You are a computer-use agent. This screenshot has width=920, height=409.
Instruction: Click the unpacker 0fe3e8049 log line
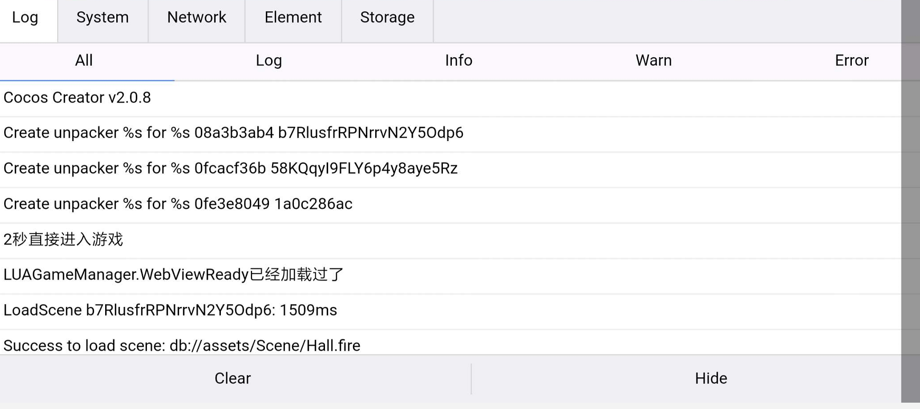tap(178, 204)
